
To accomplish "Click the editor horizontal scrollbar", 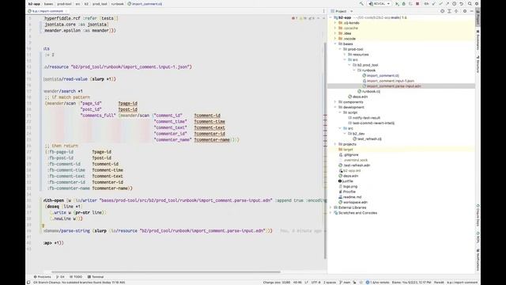I will (x=166, y=272).
